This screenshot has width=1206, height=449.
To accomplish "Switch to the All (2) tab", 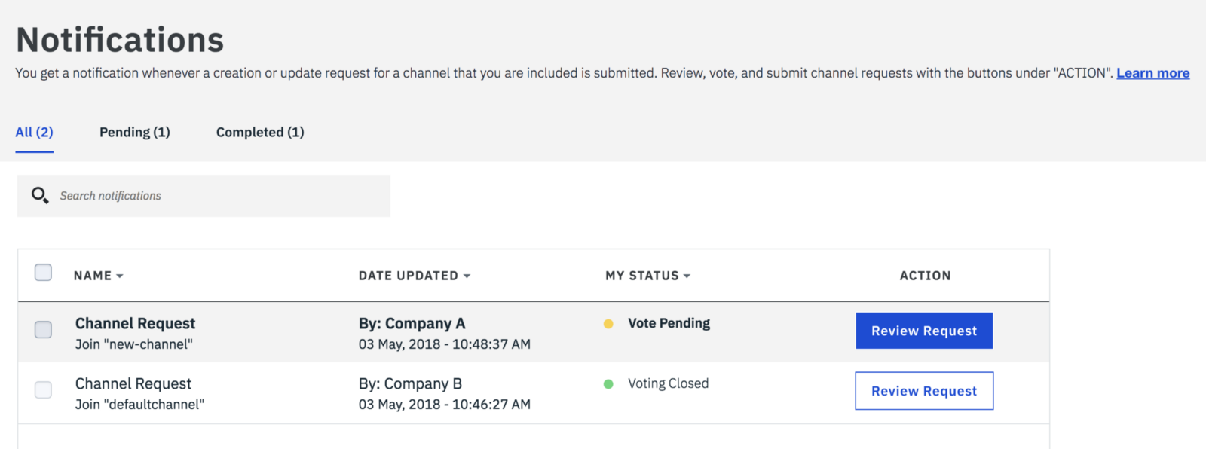I will pos(35,133).
